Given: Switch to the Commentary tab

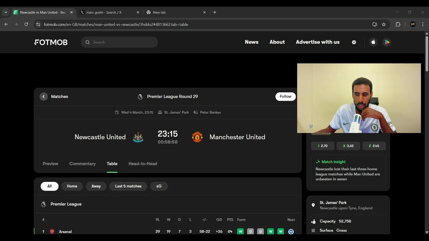Looking at the screenshot, I should (82, 164).
